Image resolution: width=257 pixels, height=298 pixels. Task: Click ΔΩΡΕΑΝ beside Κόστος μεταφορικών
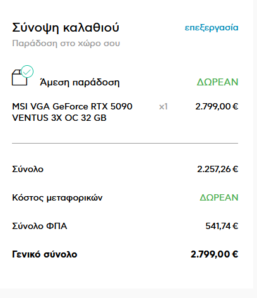[219, 197]
